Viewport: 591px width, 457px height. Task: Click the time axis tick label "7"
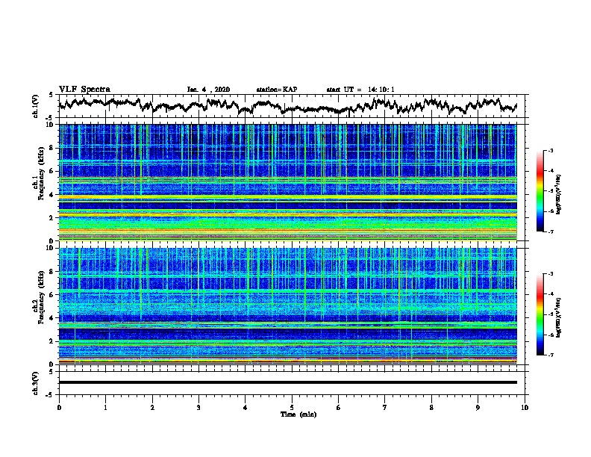pyautogui.click(x=385, y=408)
